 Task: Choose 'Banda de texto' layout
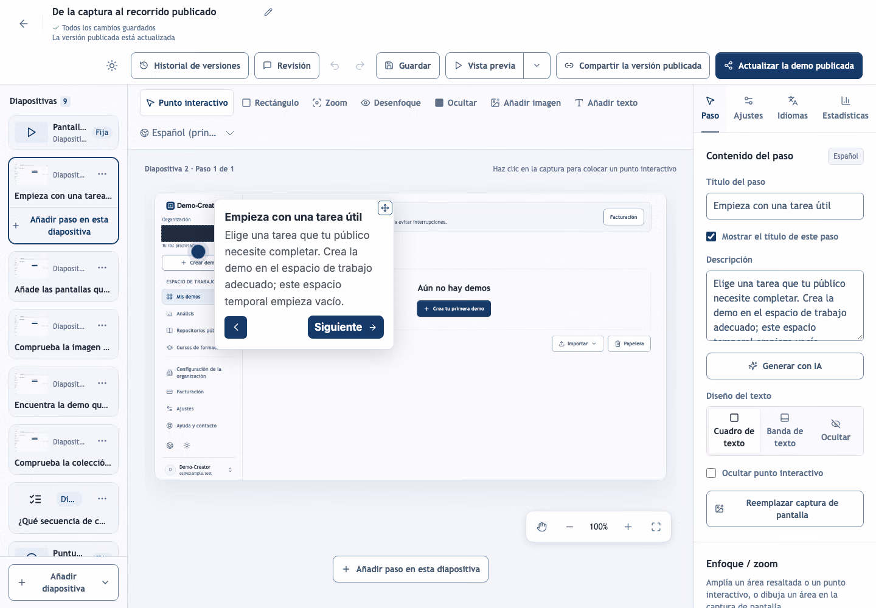click(x=785, y=430)
